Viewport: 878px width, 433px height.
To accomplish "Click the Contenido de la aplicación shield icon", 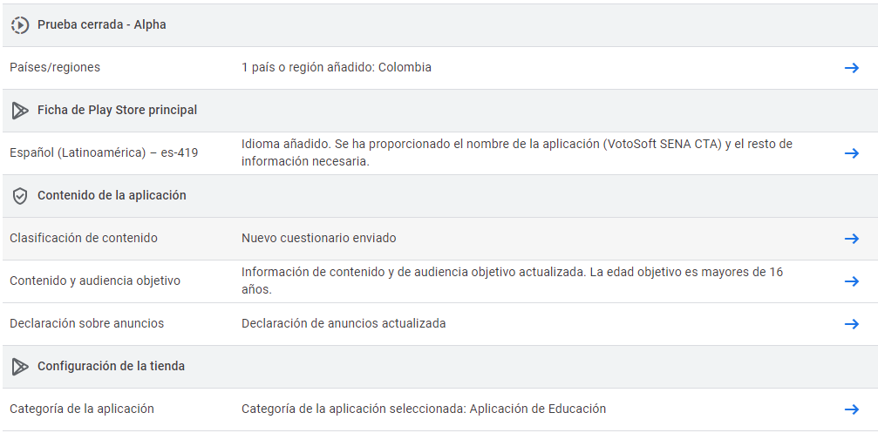I will (x=20, y=196).
